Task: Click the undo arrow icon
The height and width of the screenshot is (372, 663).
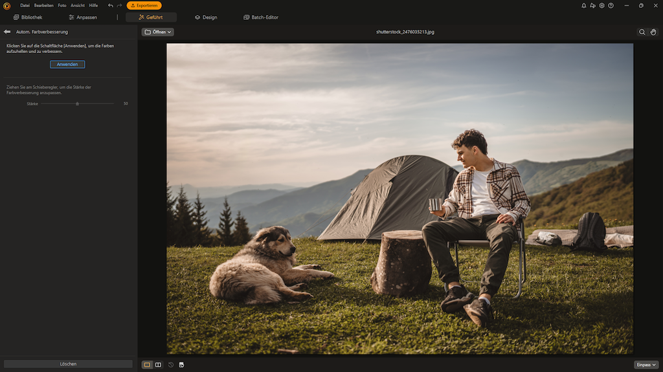Action: click(x=111, y=5)
